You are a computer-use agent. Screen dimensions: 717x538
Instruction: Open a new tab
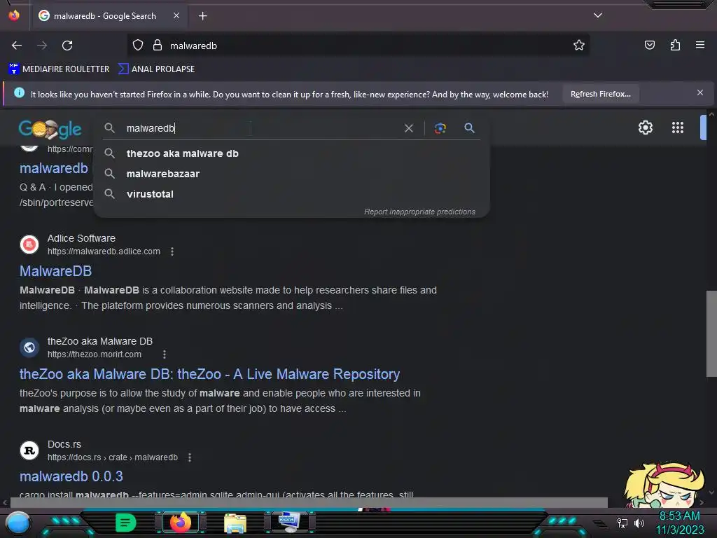coord(202,16)
